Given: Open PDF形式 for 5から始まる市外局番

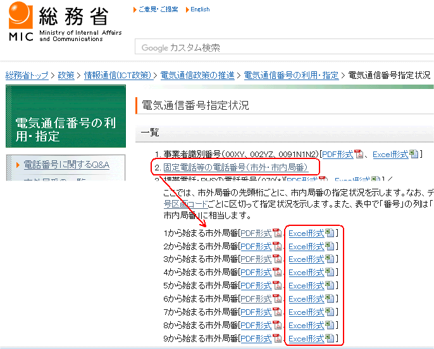Looking at the screenshot, I should (x=256, y=285).
